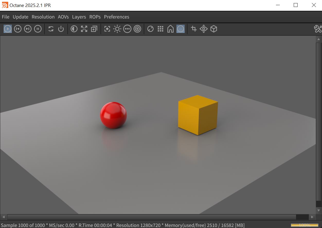The height and width of the screenshot is (228, 322).
Task: Select the crop region tool
Action: click(194, 29)
